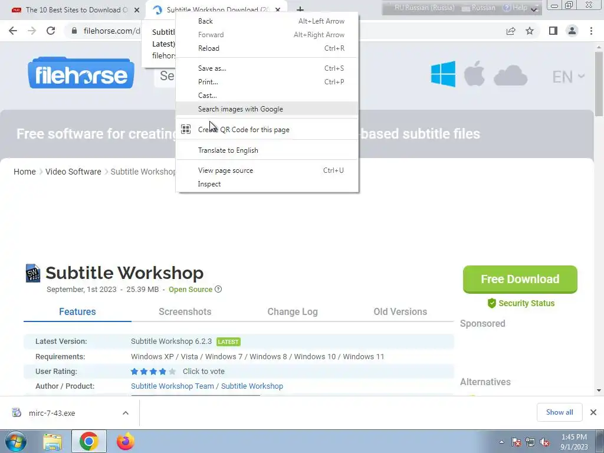Choose Inspect in the context menu

[x=267, y=184]
